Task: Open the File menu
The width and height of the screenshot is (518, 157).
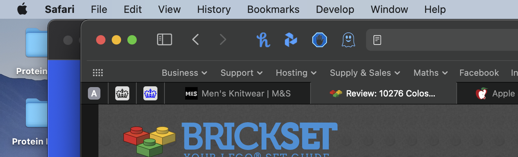Action: [99, 9]
